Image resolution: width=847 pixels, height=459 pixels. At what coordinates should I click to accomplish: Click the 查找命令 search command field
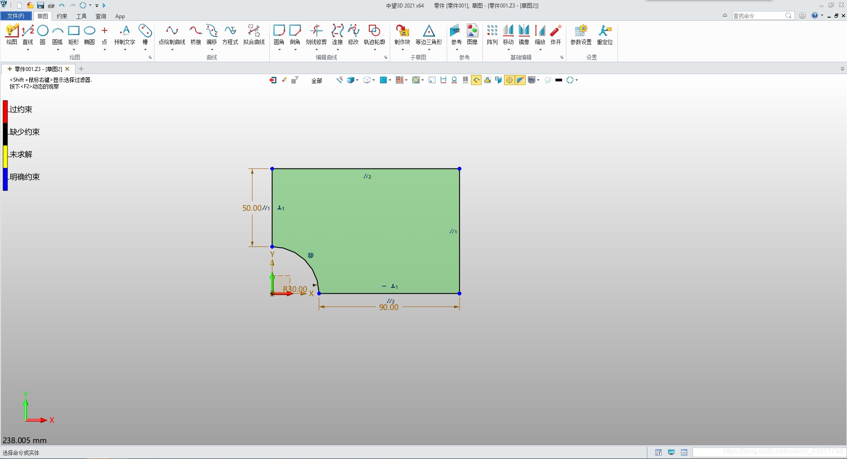click(763, 16)
